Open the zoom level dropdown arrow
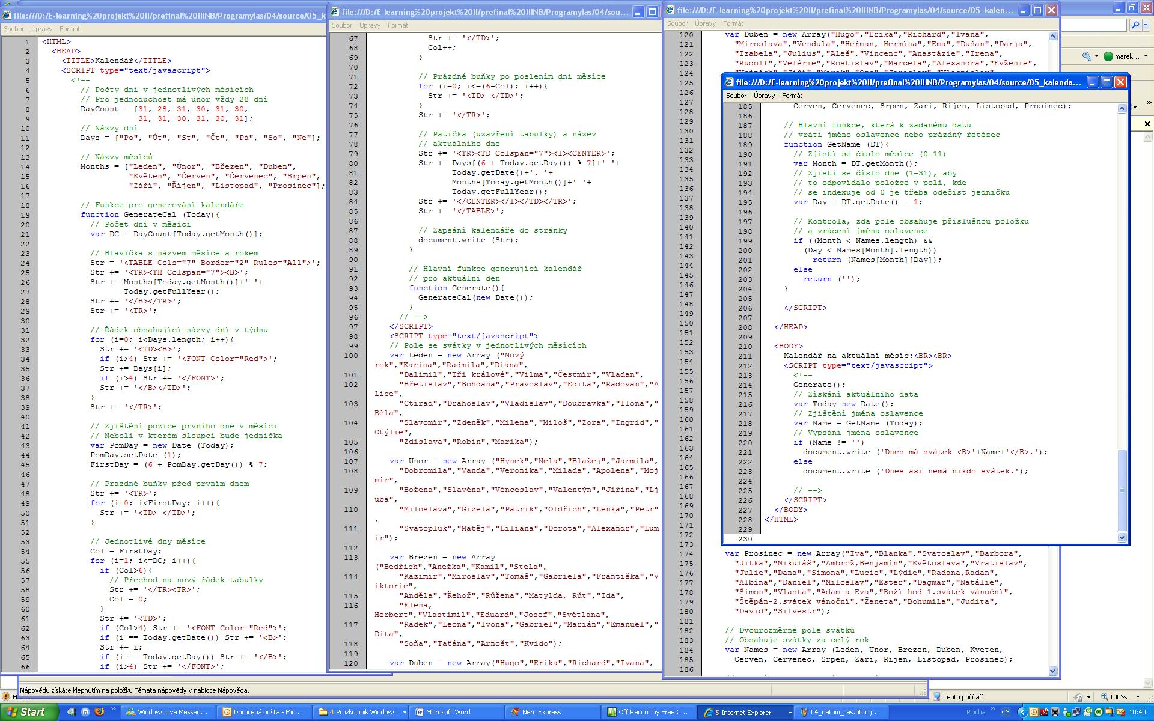 pyautogui.click(x=1138, y=697)
